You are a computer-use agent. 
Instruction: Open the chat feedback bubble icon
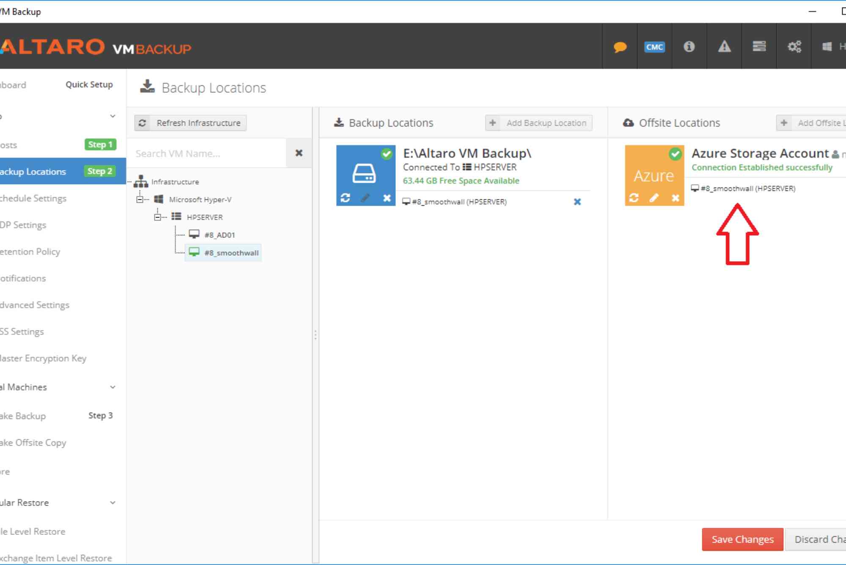coord(620,47)
